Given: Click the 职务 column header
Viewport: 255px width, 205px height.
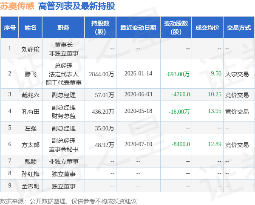Looking at the screenshot, I should tap(63, 28).
